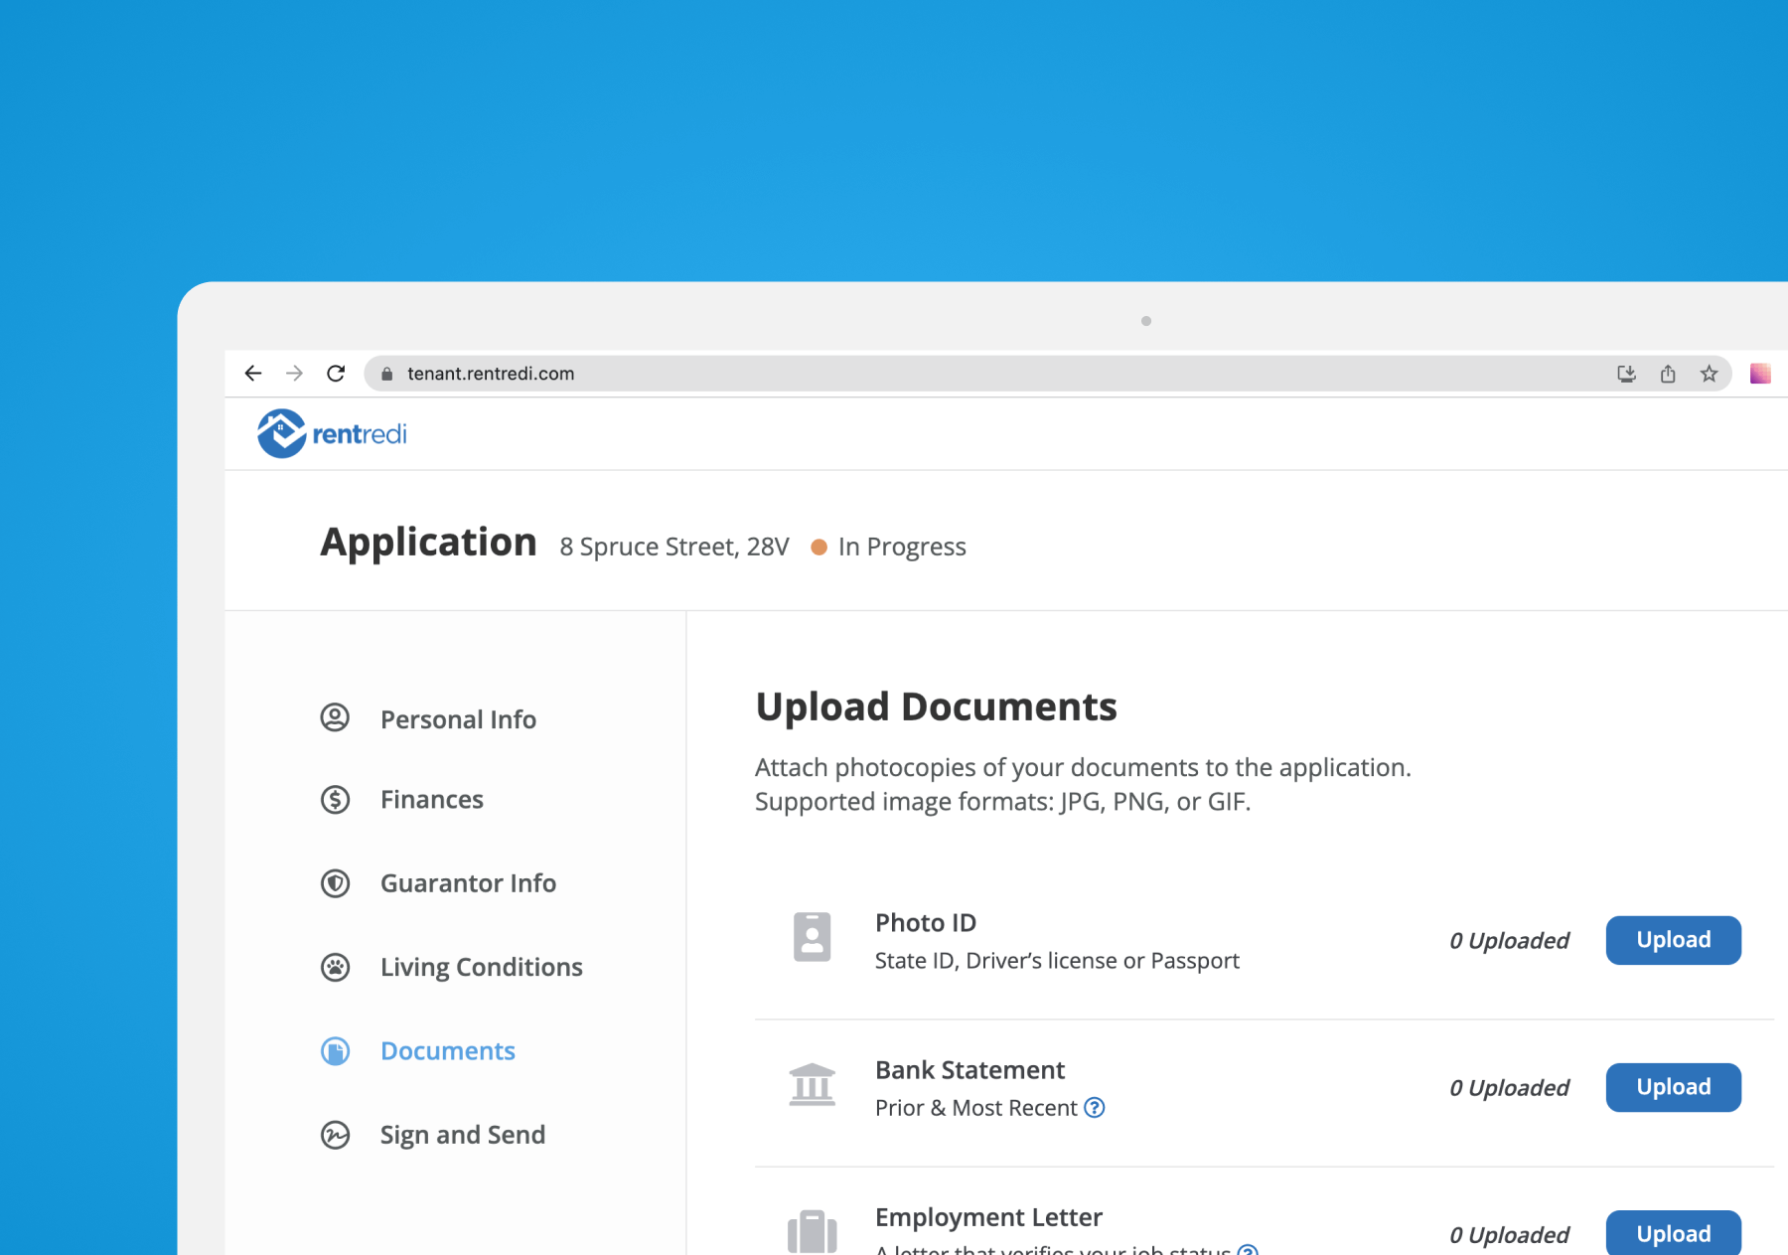Select the Personal Info person icon
The height and width of the screenshot is (1255, 1788).
[335, 718]
